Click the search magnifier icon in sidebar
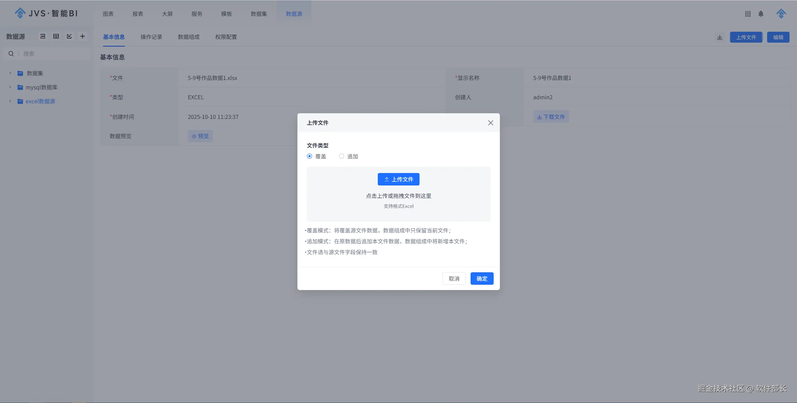797x403 pixels. click(11, 54)
